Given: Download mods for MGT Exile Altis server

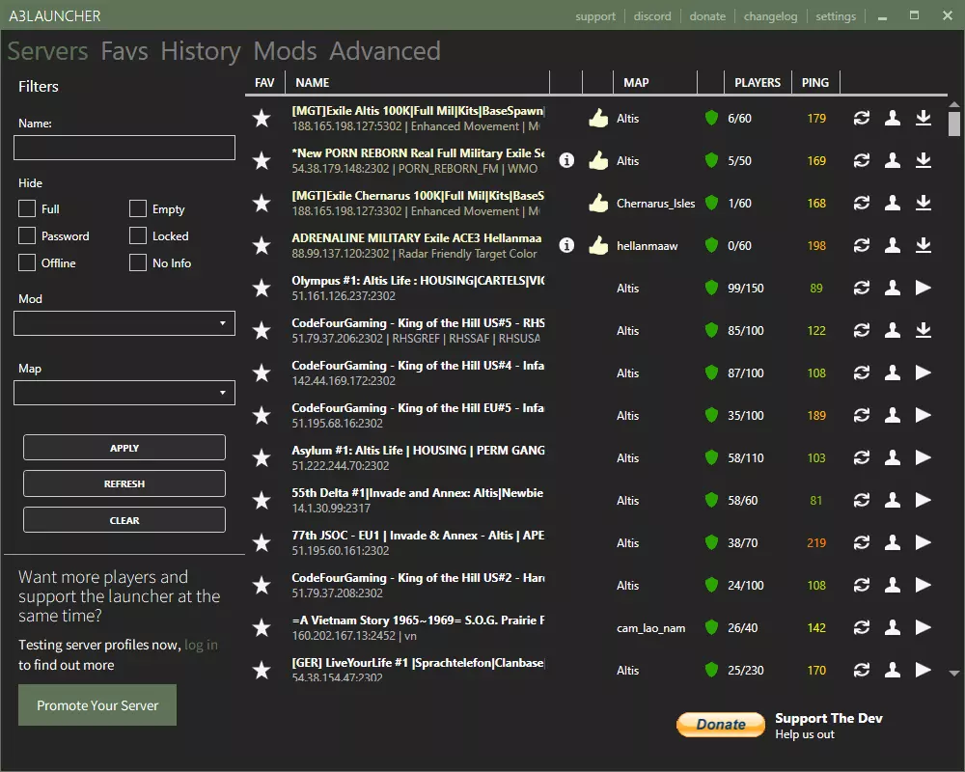Looking at the screenshot, I should [x=924, y=118].
